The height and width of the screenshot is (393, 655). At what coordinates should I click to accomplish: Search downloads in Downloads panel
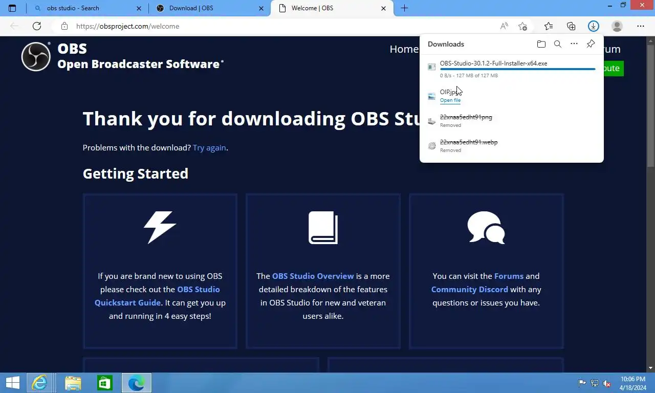(x=558, y=44)
